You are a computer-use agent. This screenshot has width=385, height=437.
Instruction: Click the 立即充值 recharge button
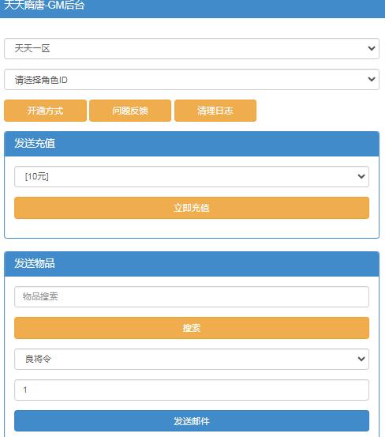click(x=192, y=208)
